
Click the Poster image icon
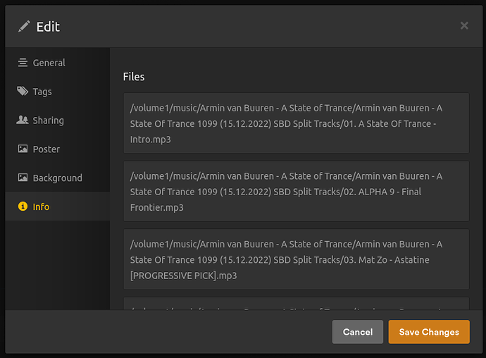(x=23, y=149)
